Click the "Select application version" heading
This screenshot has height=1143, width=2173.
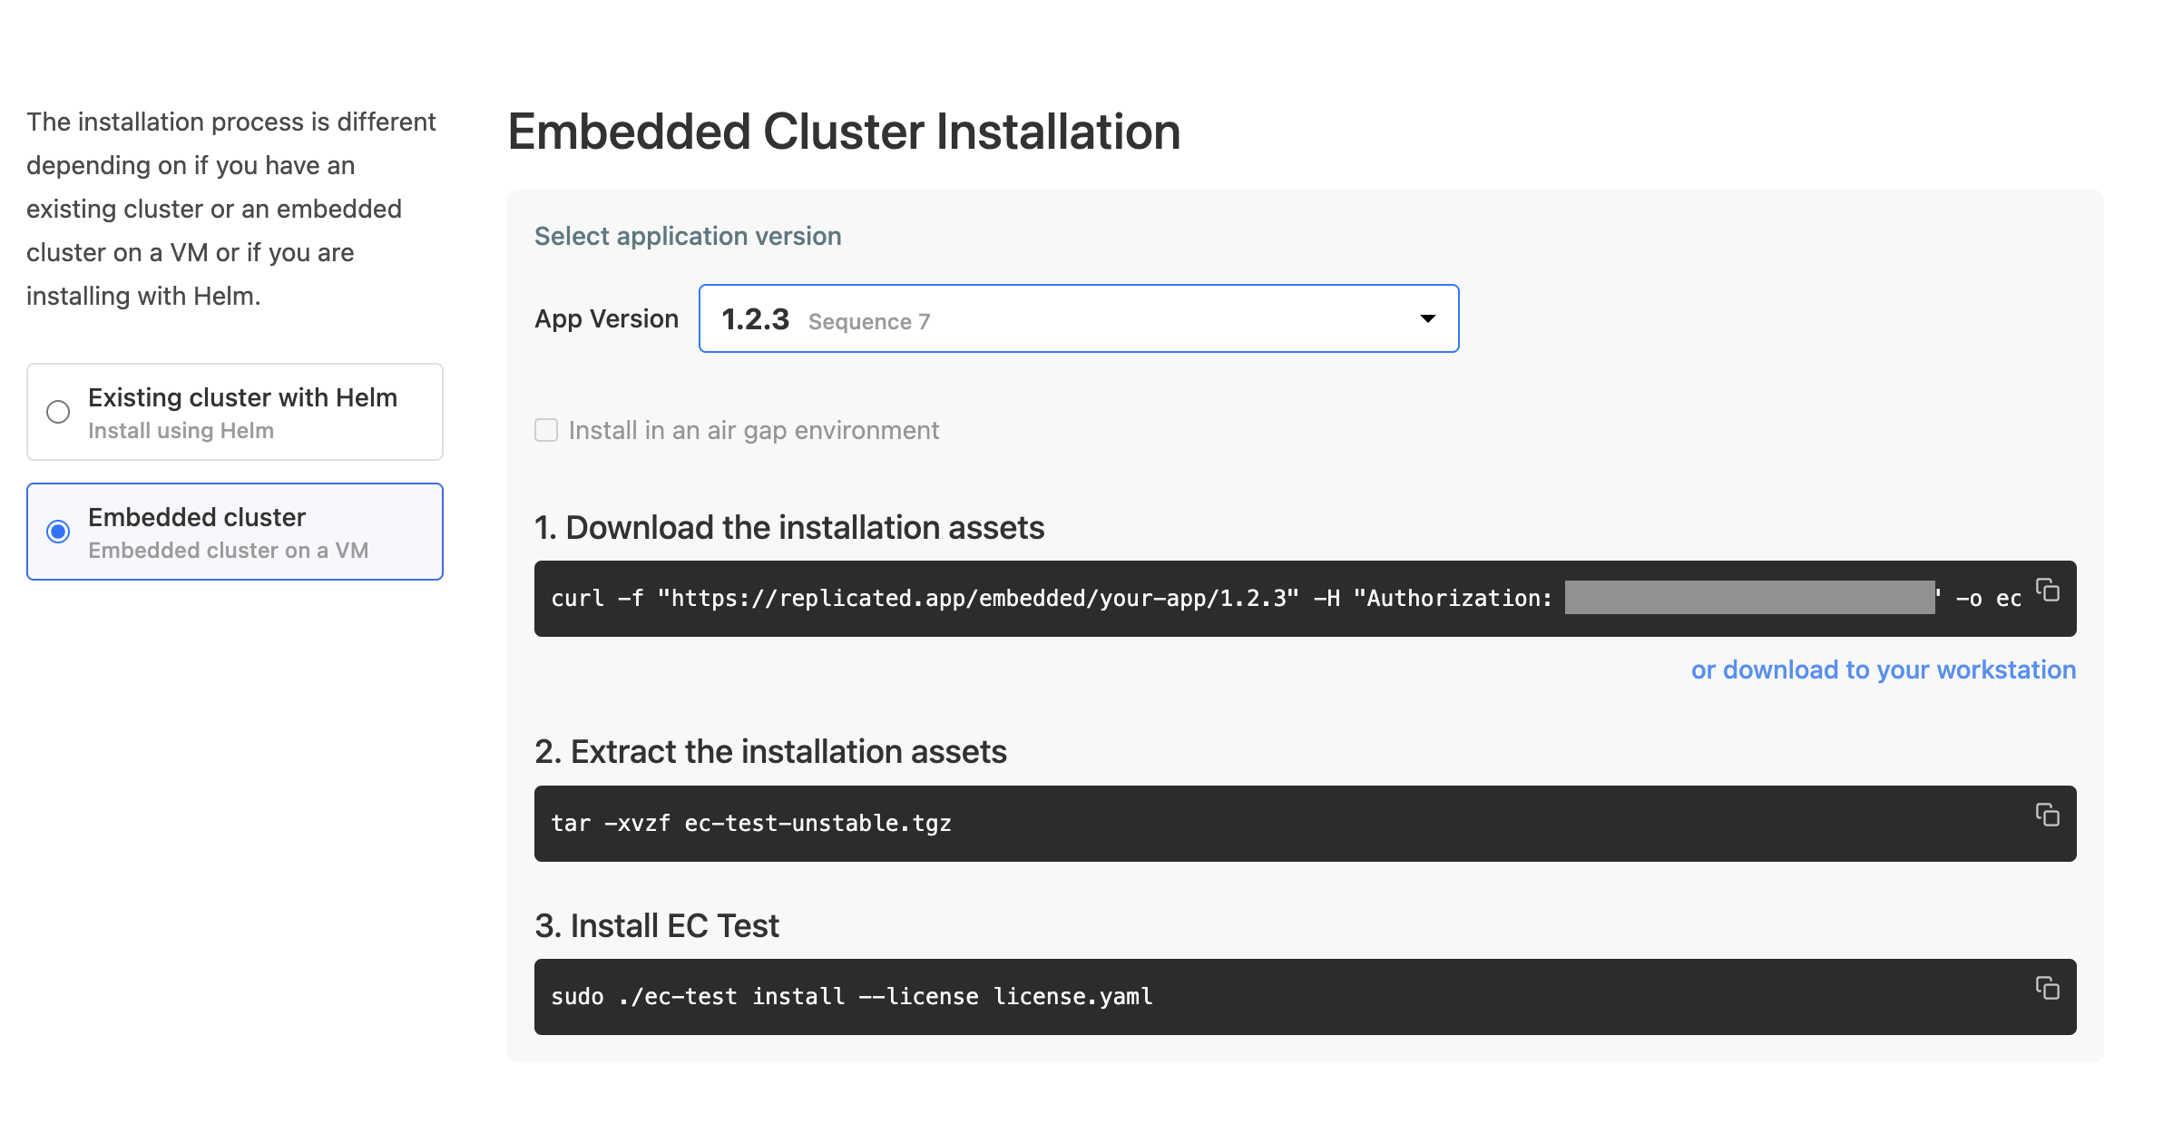(687, 236)
